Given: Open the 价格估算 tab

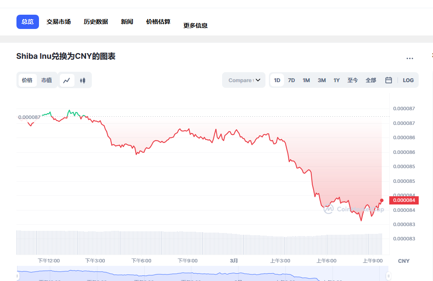Looking at the screenshot, I should tap(158, 22).
